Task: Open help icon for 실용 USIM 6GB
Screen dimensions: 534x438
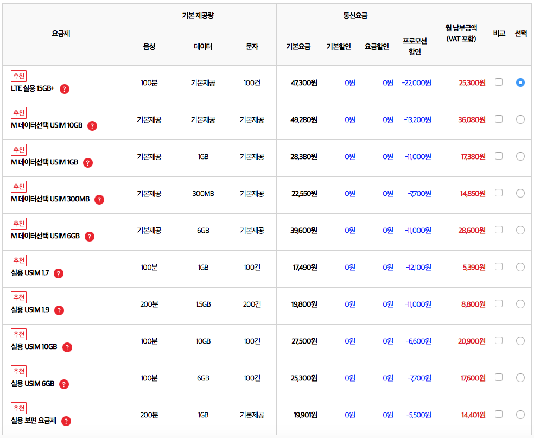Action: tap(63, 384)
